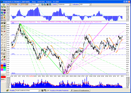Choose the circle drawing tool

tap(4, 48)
